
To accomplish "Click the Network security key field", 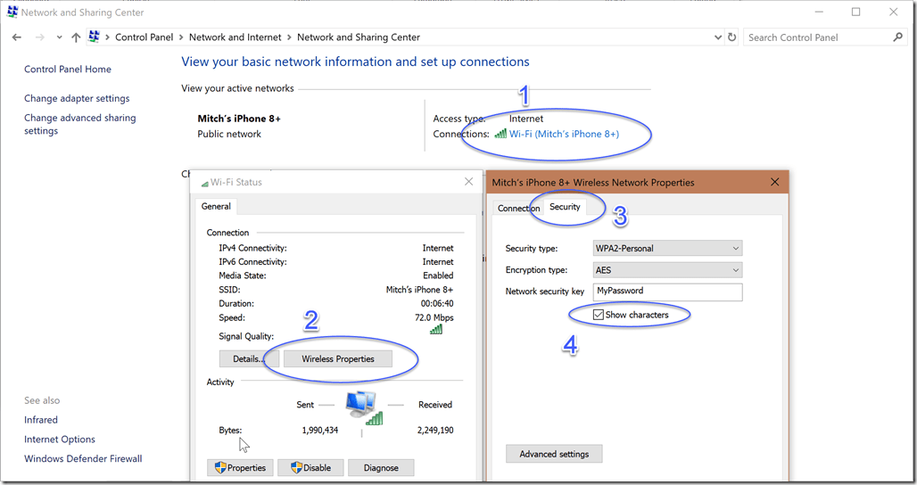I will 667,292.
